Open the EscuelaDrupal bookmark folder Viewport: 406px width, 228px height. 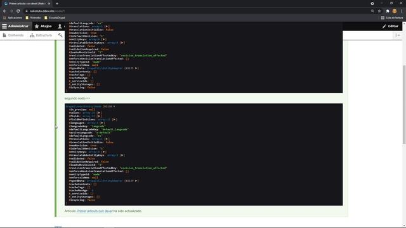[55, 18]
